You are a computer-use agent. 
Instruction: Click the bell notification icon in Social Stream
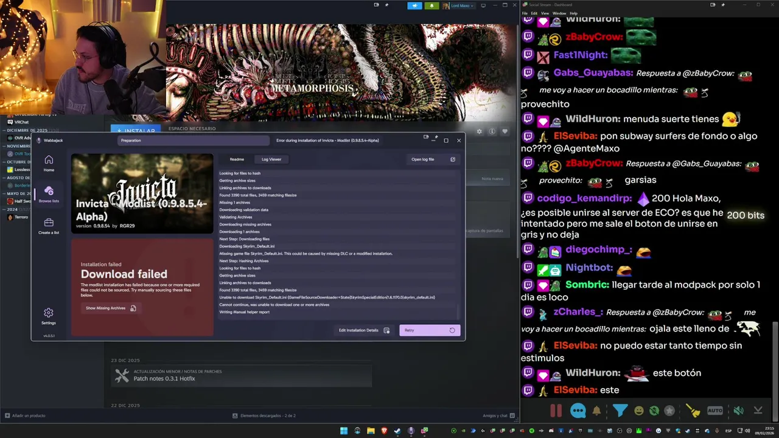click(x=596, y=411)
